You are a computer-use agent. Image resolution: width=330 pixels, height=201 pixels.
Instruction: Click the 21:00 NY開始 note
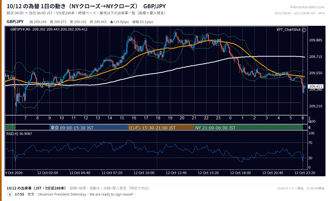315,188
